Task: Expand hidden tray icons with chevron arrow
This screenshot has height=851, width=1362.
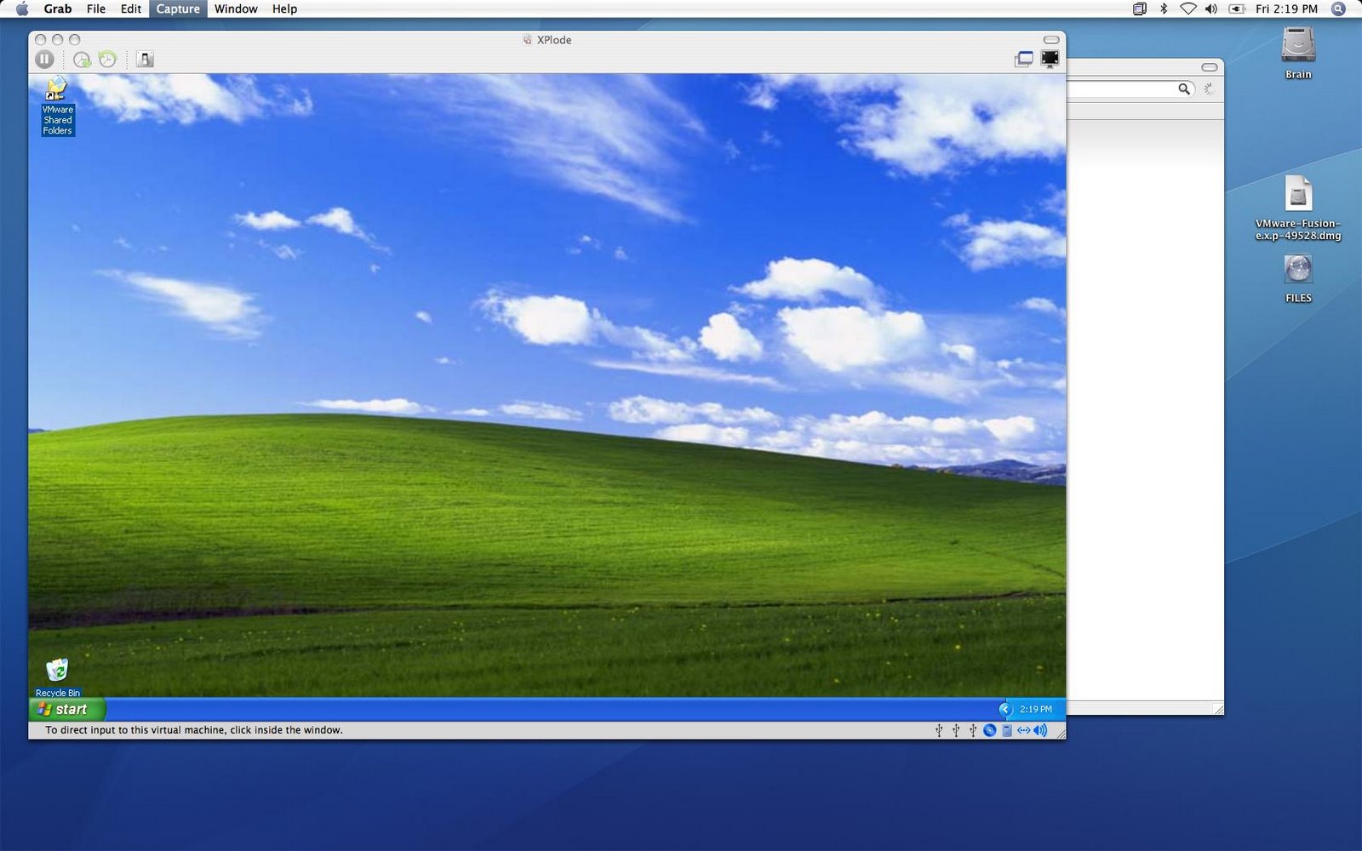Action: (x=1005, y=709)
